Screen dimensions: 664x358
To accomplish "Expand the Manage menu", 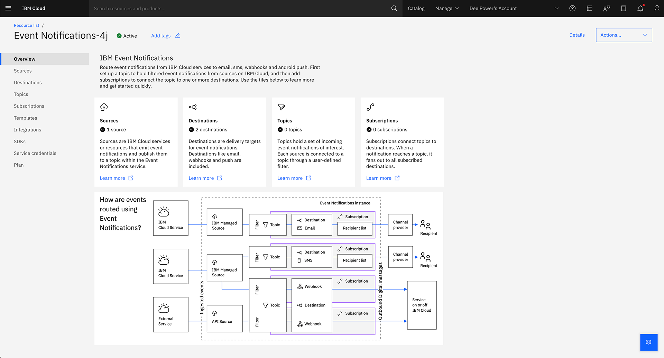I will (x=446, y=8).
